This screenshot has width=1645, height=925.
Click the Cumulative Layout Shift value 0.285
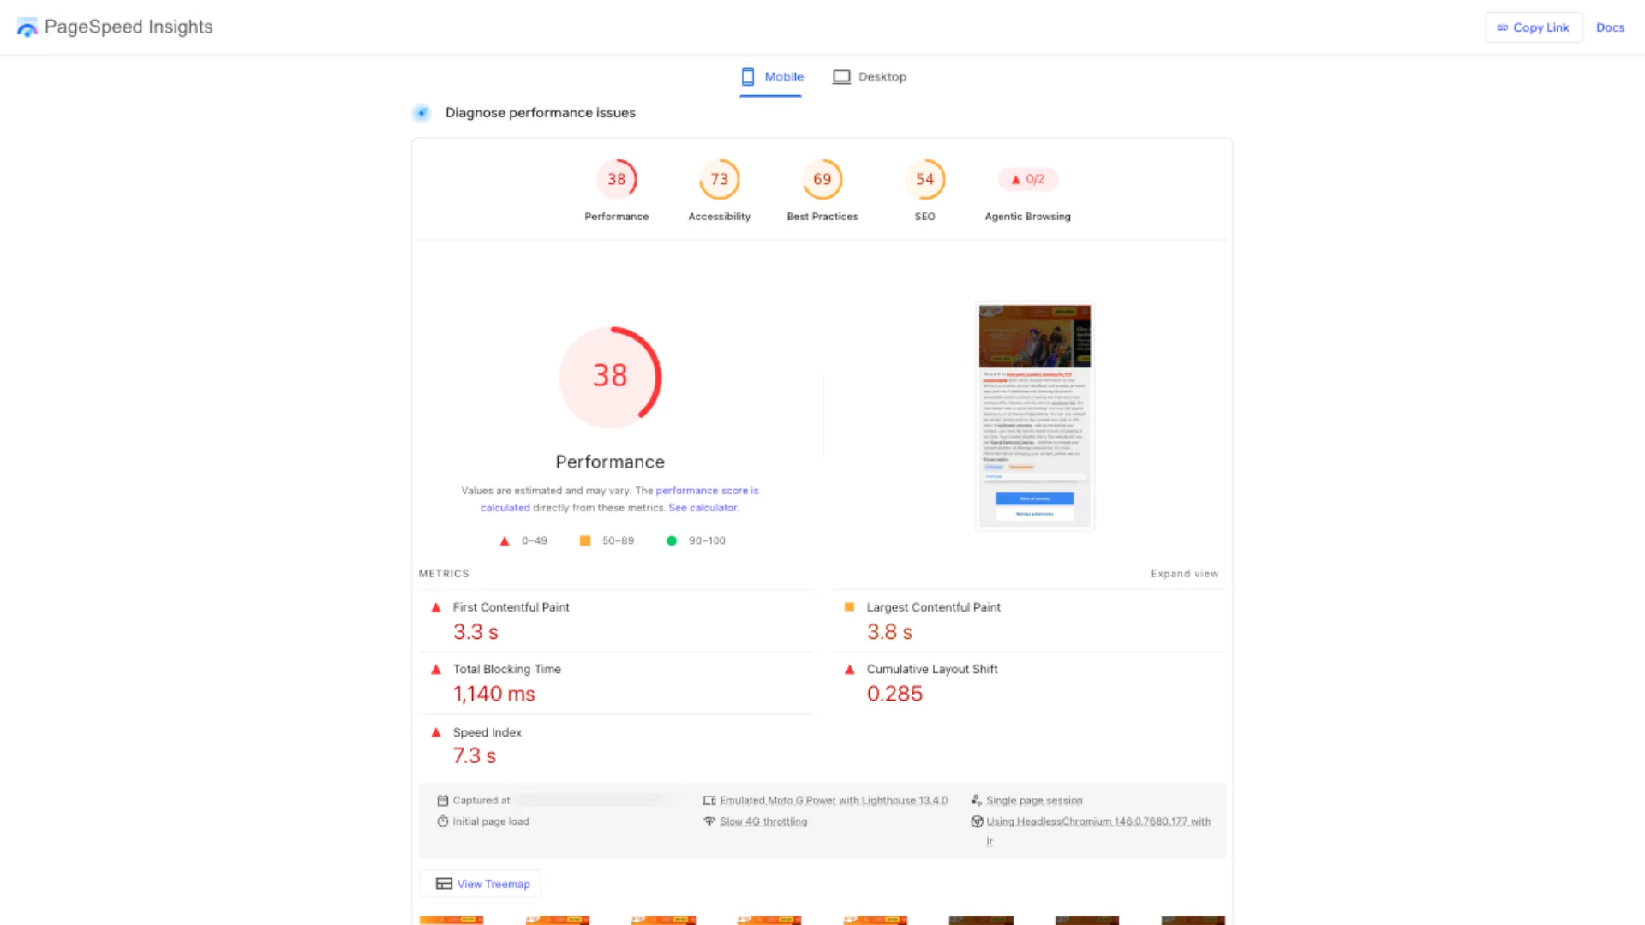894,694
